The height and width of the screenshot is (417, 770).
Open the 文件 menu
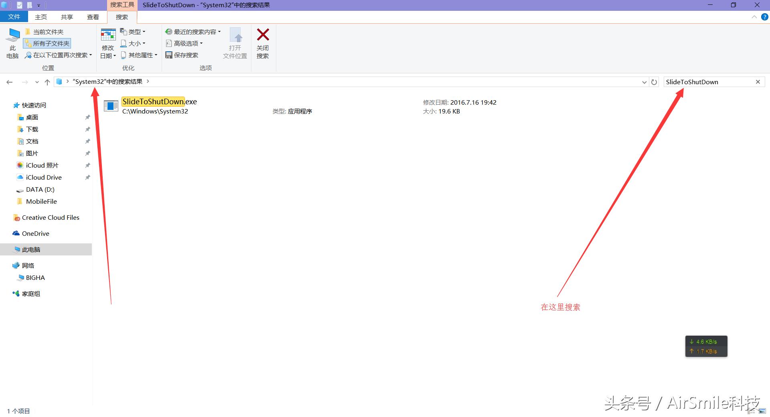pyautogui.click(x=14, y=17)
